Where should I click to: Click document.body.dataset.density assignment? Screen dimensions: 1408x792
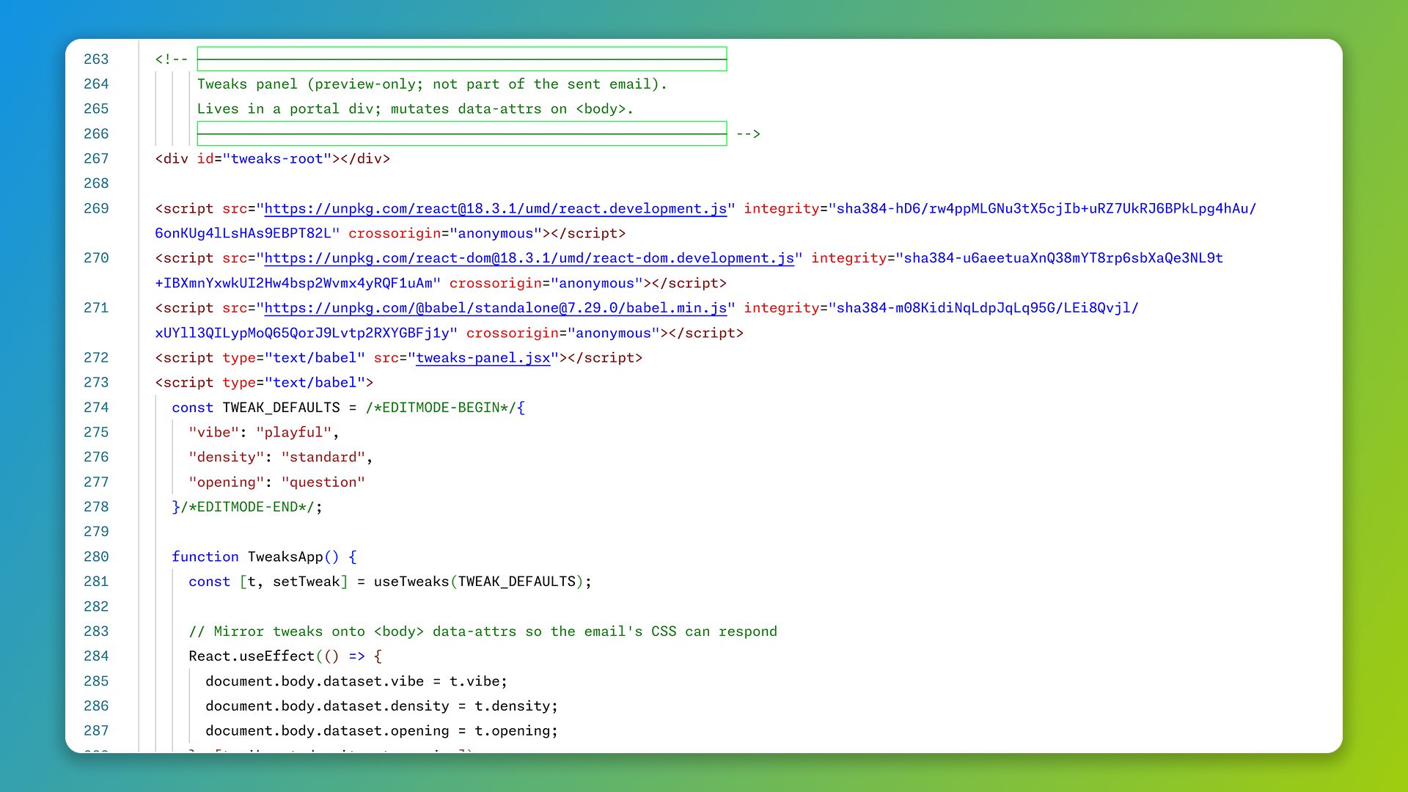coord(381,706)
